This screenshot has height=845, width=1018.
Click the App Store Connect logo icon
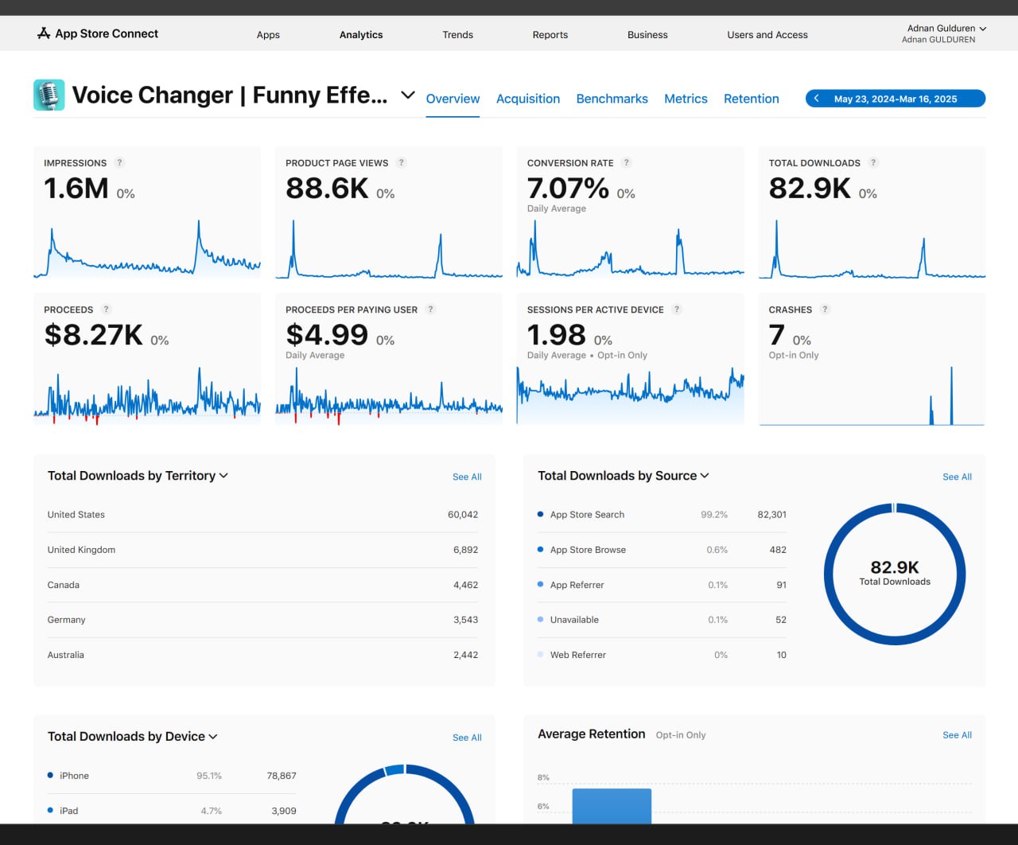click(44, 33)
